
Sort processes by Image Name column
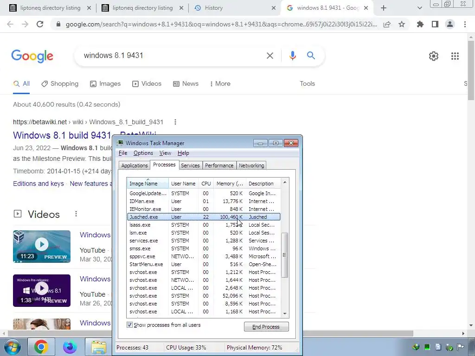[148, 184]
